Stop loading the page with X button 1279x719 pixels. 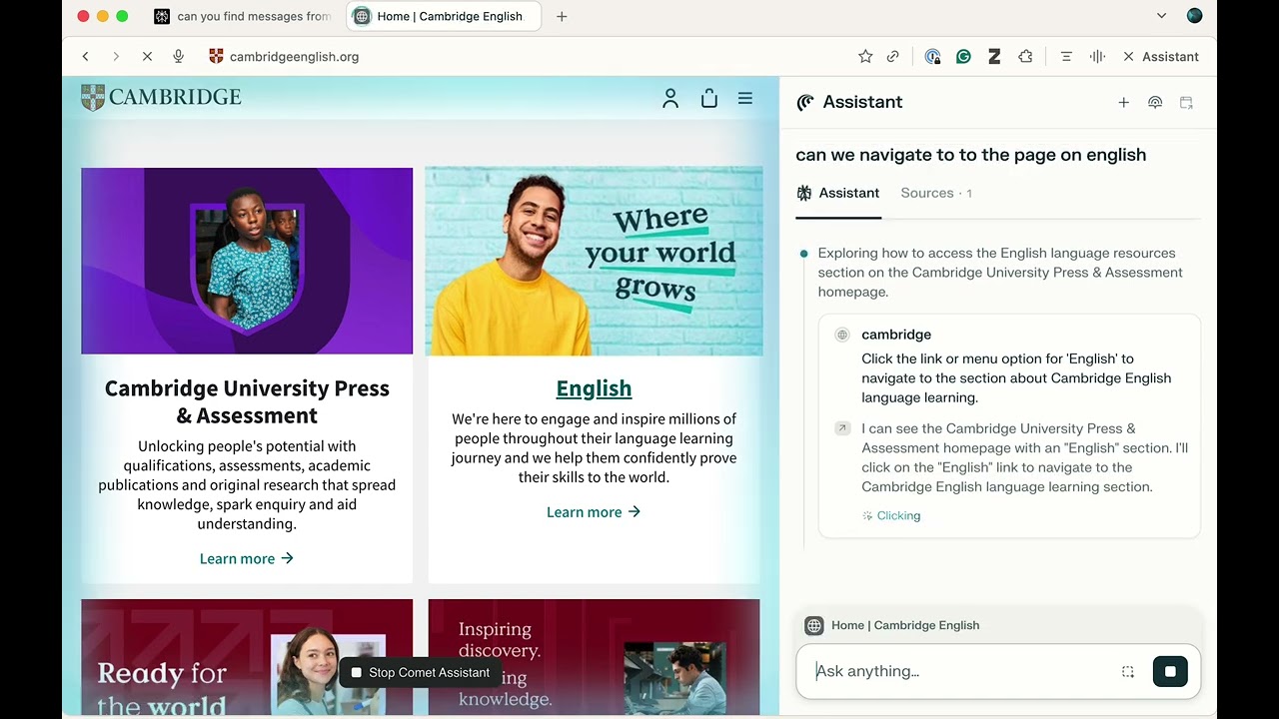(147, 57)
